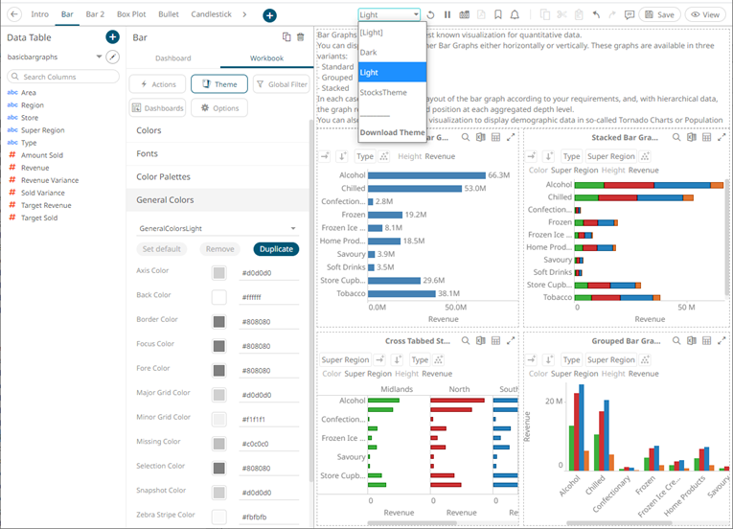The height and width of the screenshot is (529, 733).
Task: Click the refresh data icon in toolbar
Action: (430, 15)
